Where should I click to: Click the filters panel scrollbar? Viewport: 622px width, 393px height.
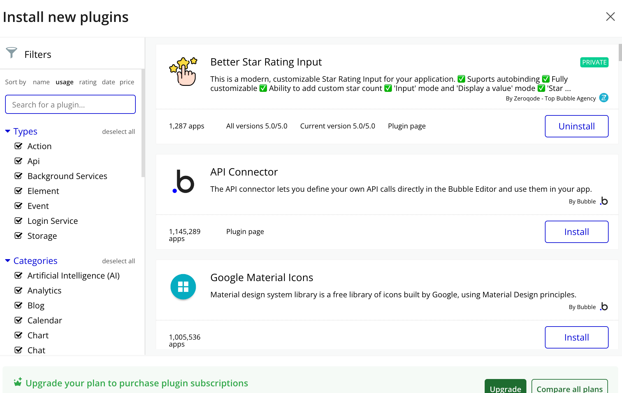[143, 123]
